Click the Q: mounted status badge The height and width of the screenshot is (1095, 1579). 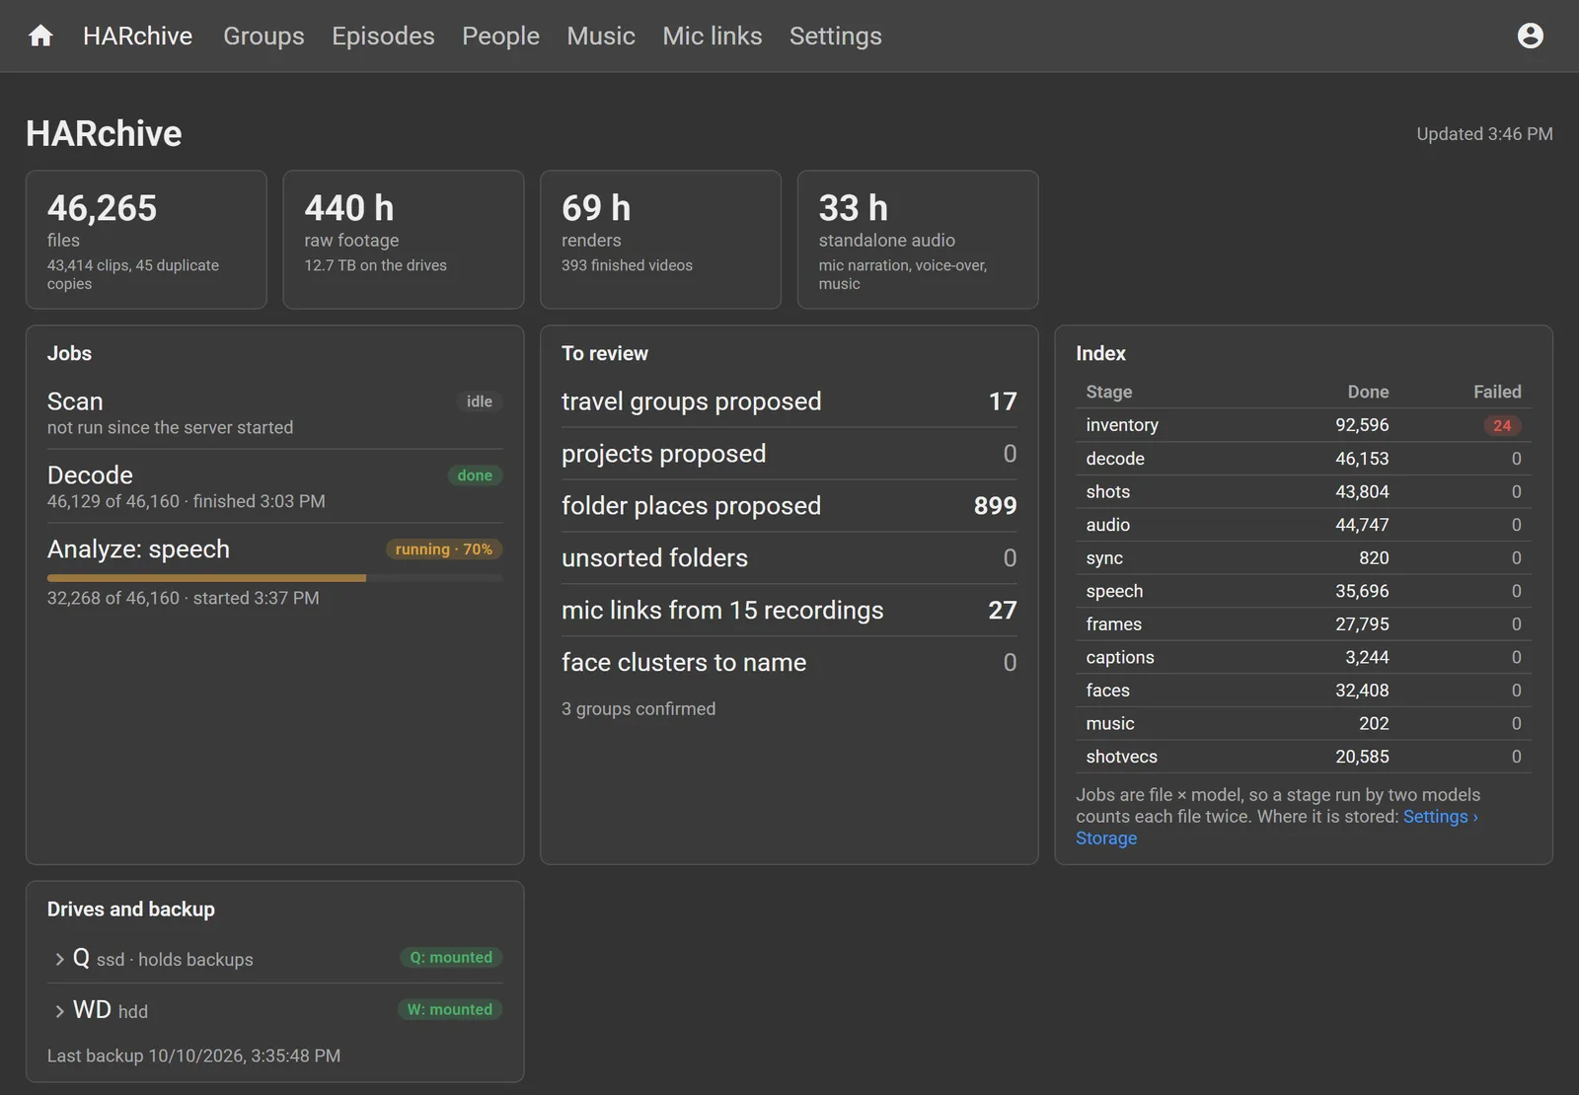(x=451, y=957)
